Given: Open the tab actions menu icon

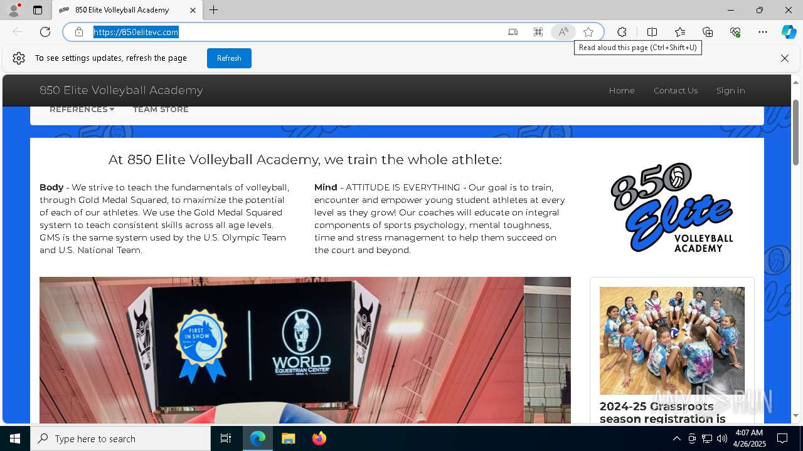Looking at the screenshot, I should coord(38,10).
